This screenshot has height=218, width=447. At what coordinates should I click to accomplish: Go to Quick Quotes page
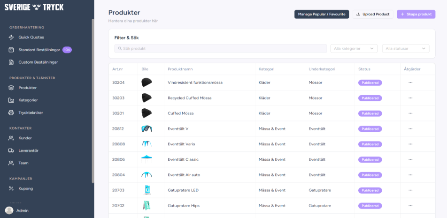31,38
